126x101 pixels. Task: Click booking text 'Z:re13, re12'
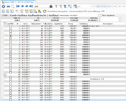point(95,26)
